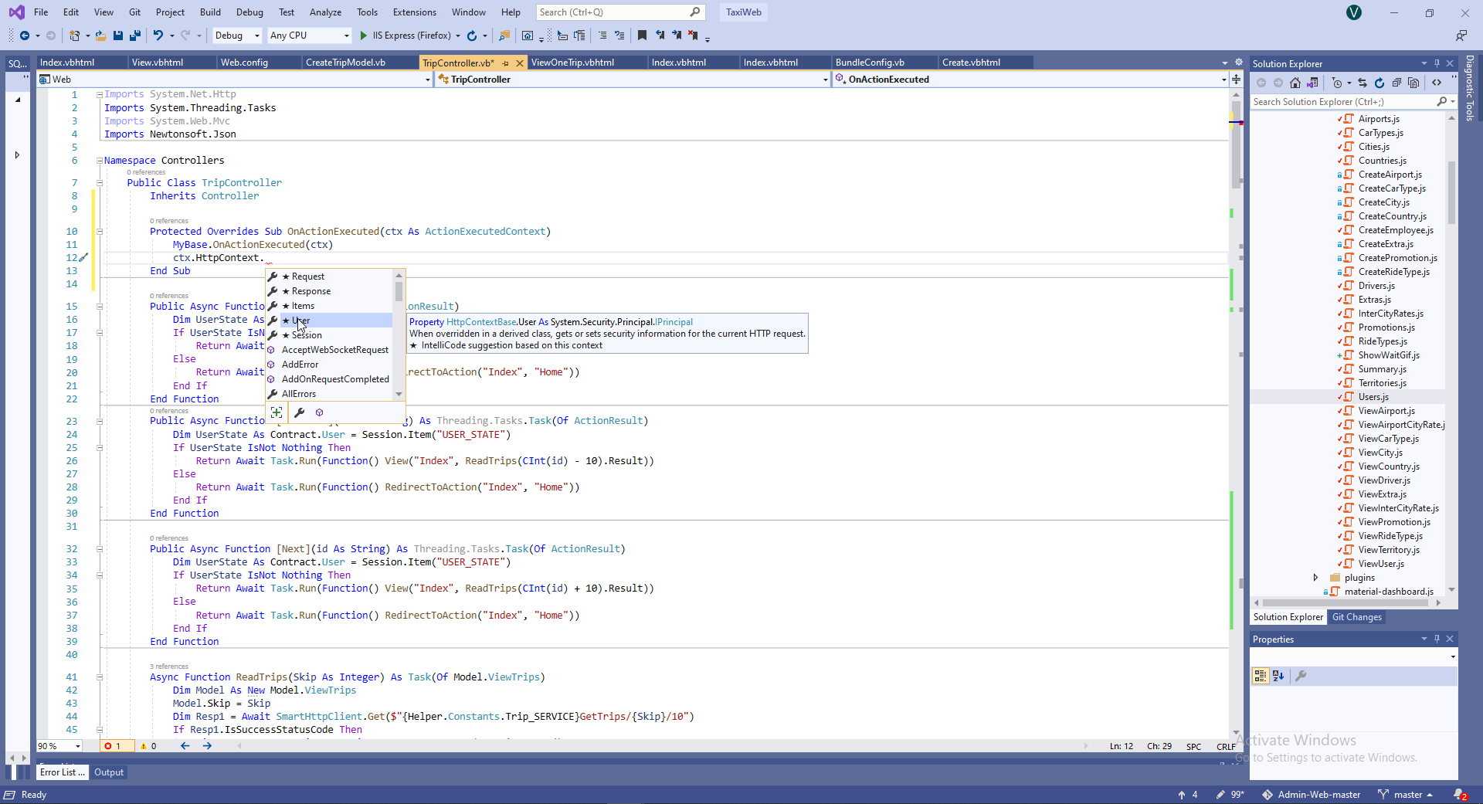The height and width of the screenshot is (804, 1483).
Task: Click the Comment Out Selected Lines icon
Action: point(602,36)
